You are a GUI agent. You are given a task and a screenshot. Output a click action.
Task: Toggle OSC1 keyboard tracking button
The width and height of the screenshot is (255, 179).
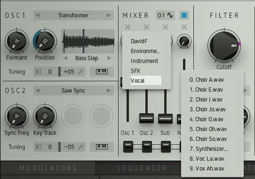coord(102,72)
